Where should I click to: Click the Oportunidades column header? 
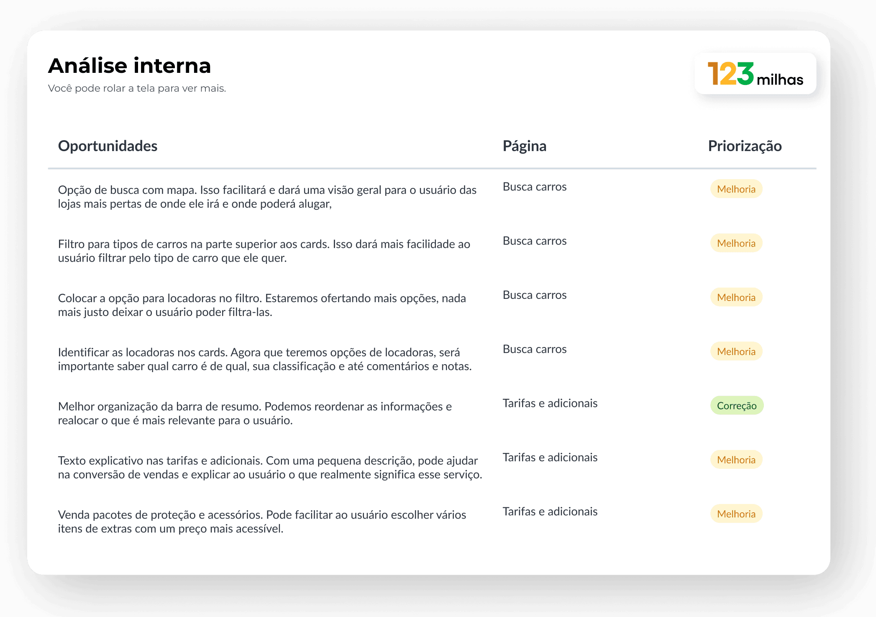coord(108,146)
